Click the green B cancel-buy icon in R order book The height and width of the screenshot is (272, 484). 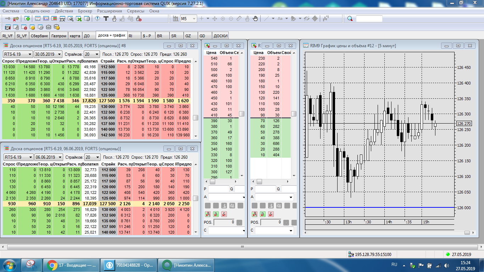click(262, 214)
